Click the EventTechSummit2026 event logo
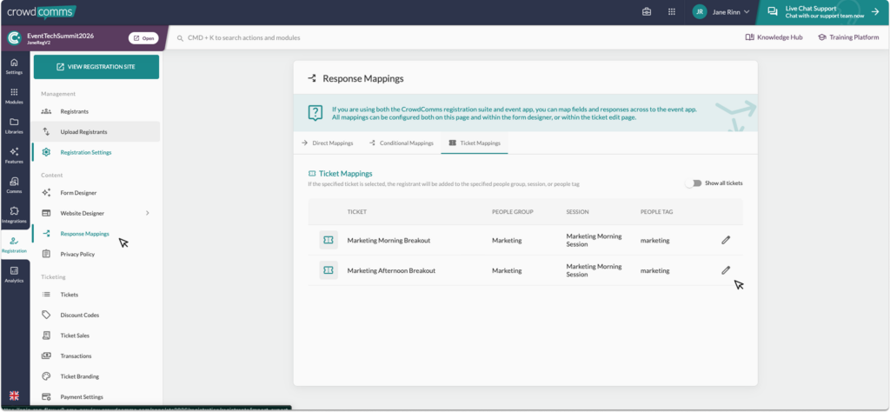The image size is (890, 412). pyautogui.click(x=14, y=38)
